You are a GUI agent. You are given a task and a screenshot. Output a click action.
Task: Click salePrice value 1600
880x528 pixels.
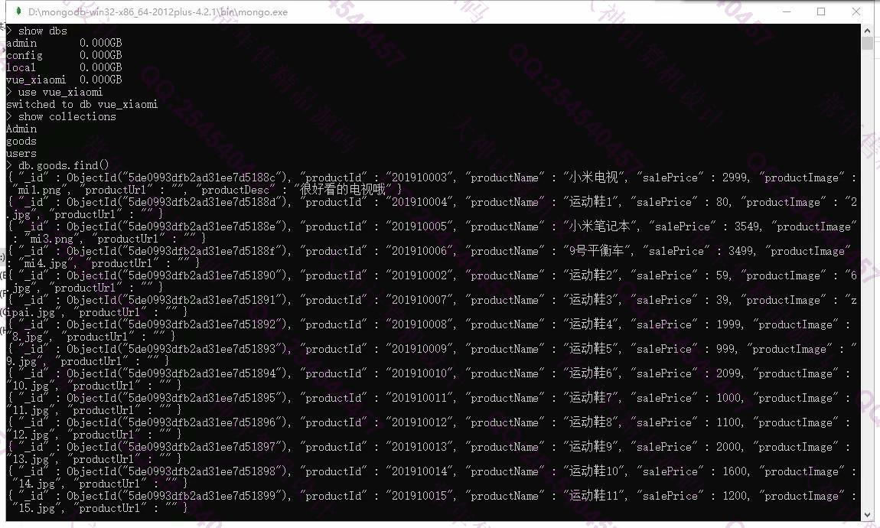(x=734, y=472)
